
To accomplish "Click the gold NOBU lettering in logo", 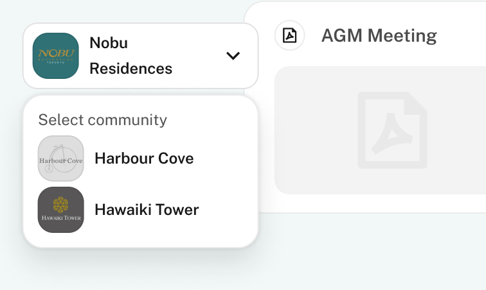I will [x=55, y=53].
